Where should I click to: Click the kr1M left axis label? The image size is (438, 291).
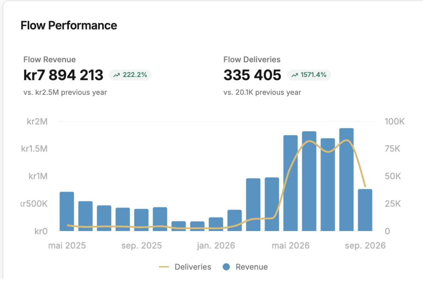(x=38, y=176)
